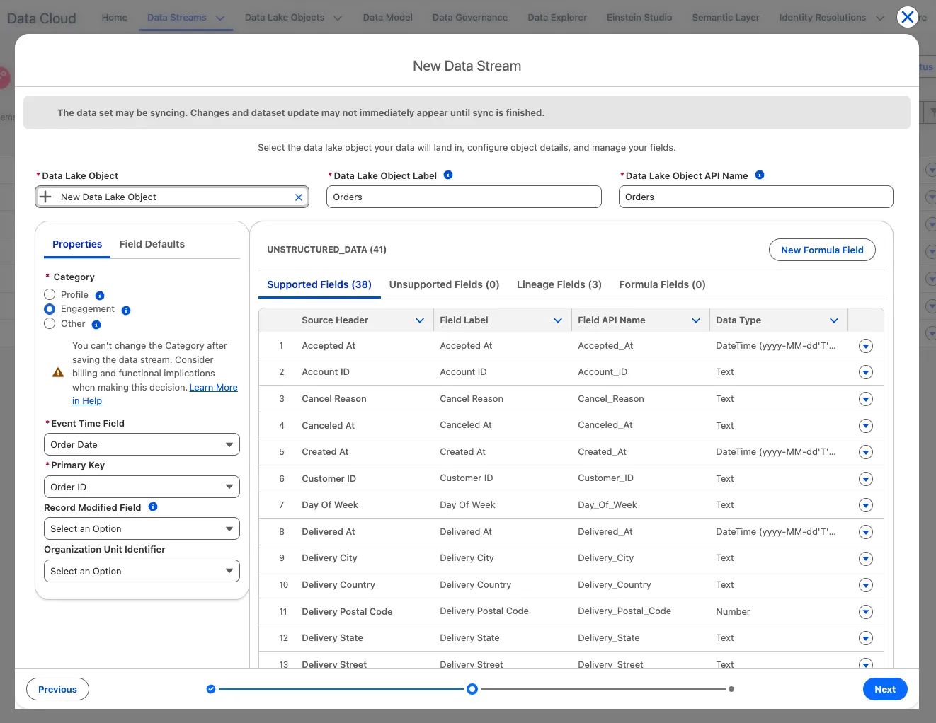Click info icon next to Data Lake Object Label
936x723 pixels.
448,175
